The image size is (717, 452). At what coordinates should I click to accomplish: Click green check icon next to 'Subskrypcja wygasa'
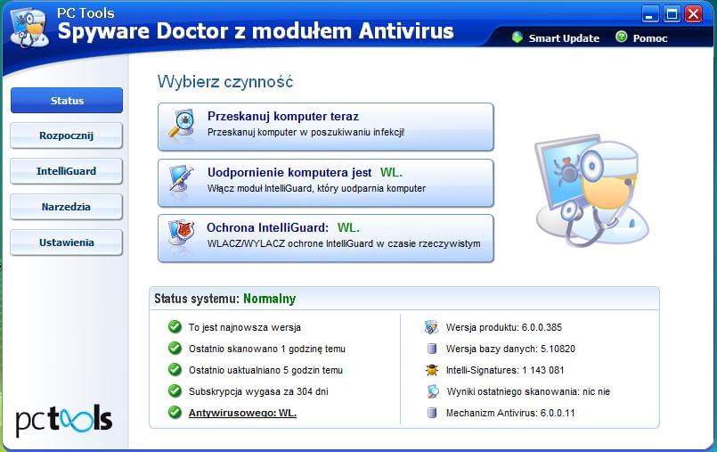pos(175,390)
